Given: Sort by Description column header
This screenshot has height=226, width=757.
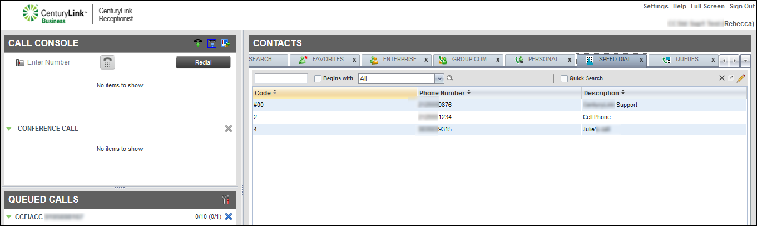Looking at the screenshot, I should pyautogui.click(x=665, y=93).
